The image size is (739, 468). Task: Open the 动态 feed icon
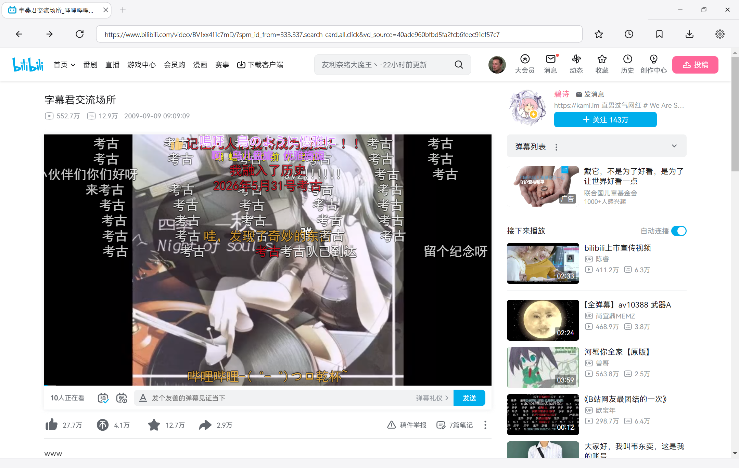[x=576, y=64]
